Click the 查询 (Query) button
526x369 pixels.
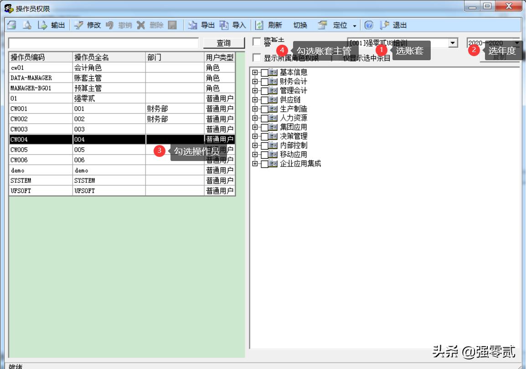coord(223,42)
